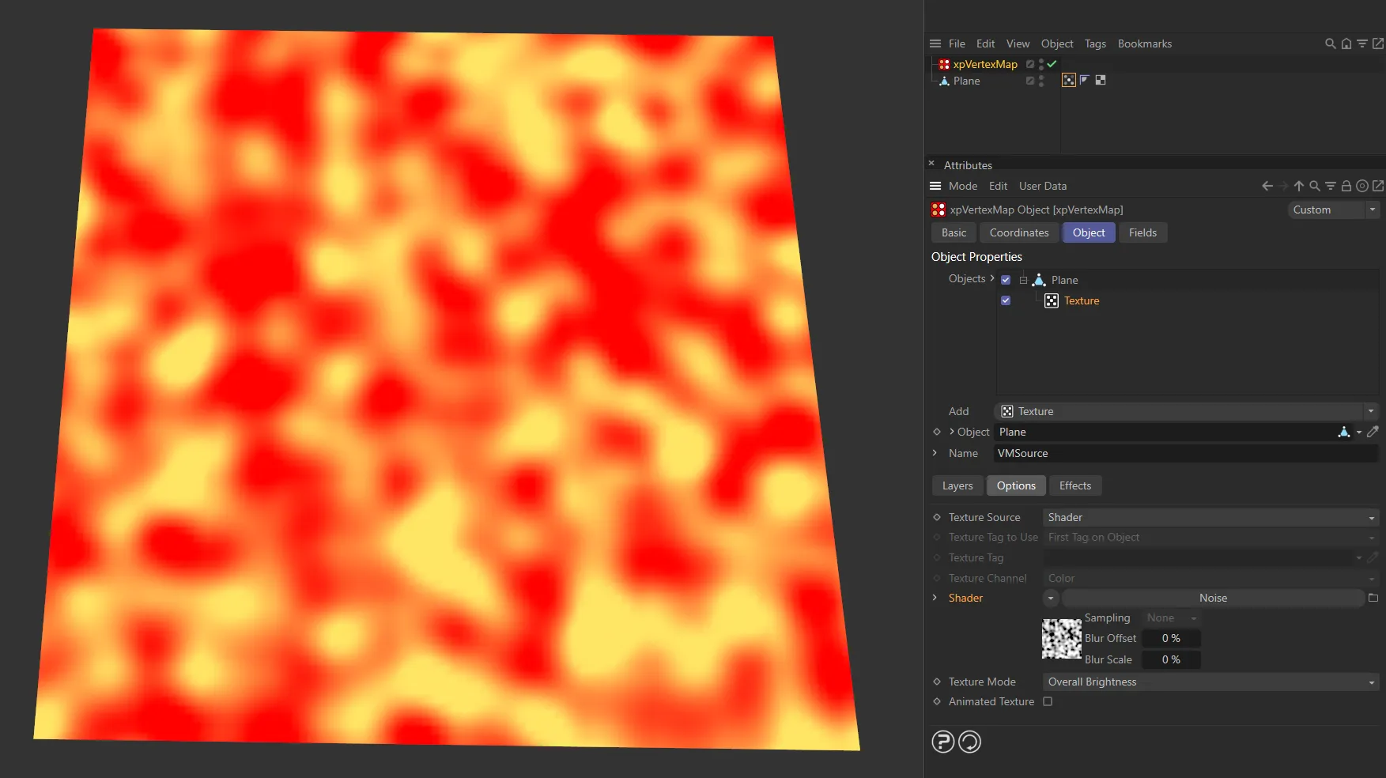Viewport: 1386px width, 778px height.
Task: Enable the Plane checkbox in Objects list
Action: pyautogui.click(x=1005, y=279)
